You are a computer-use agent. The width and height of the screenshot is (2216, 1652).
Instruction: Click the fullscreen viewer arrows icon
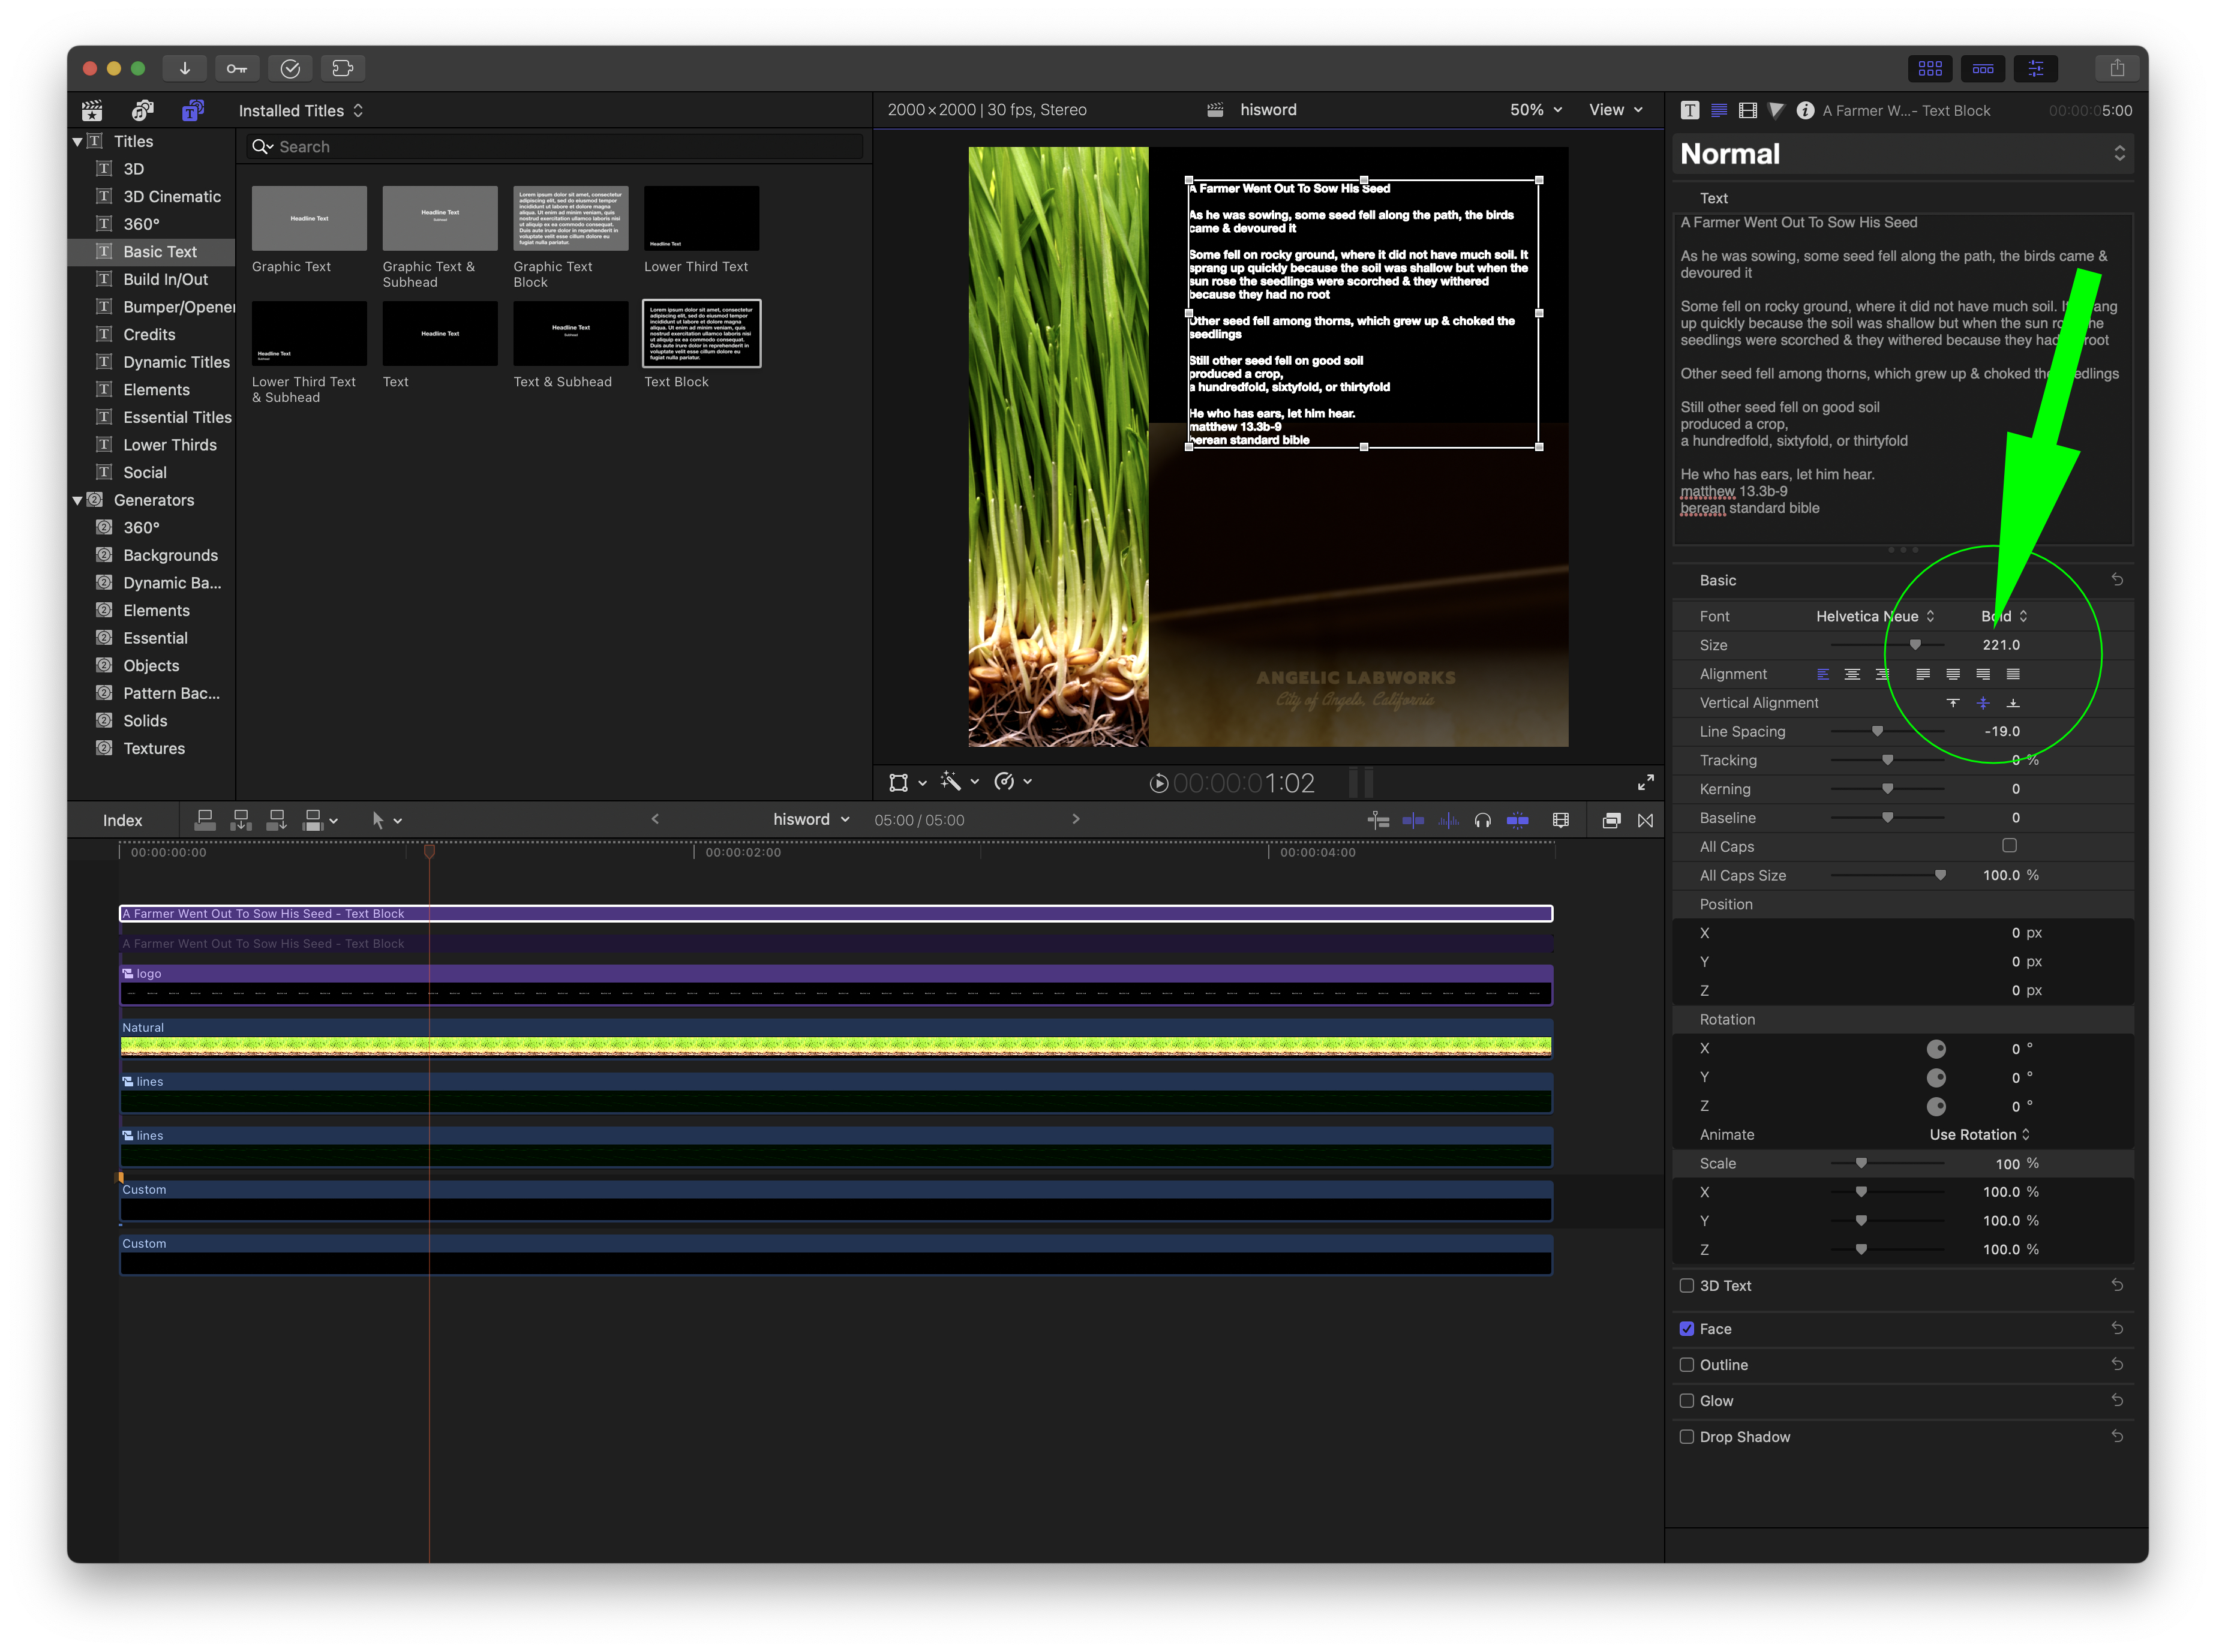tap(1645, 782)
